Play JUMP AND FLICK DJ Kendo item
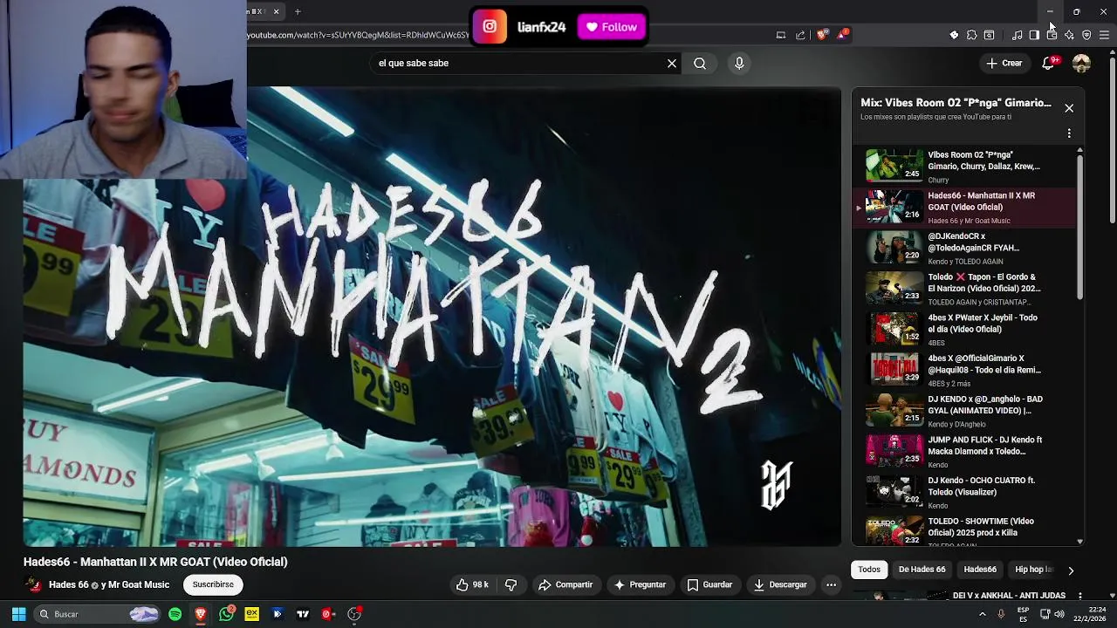The height and width of the screenshot is (628, 1117). point(964,451)
